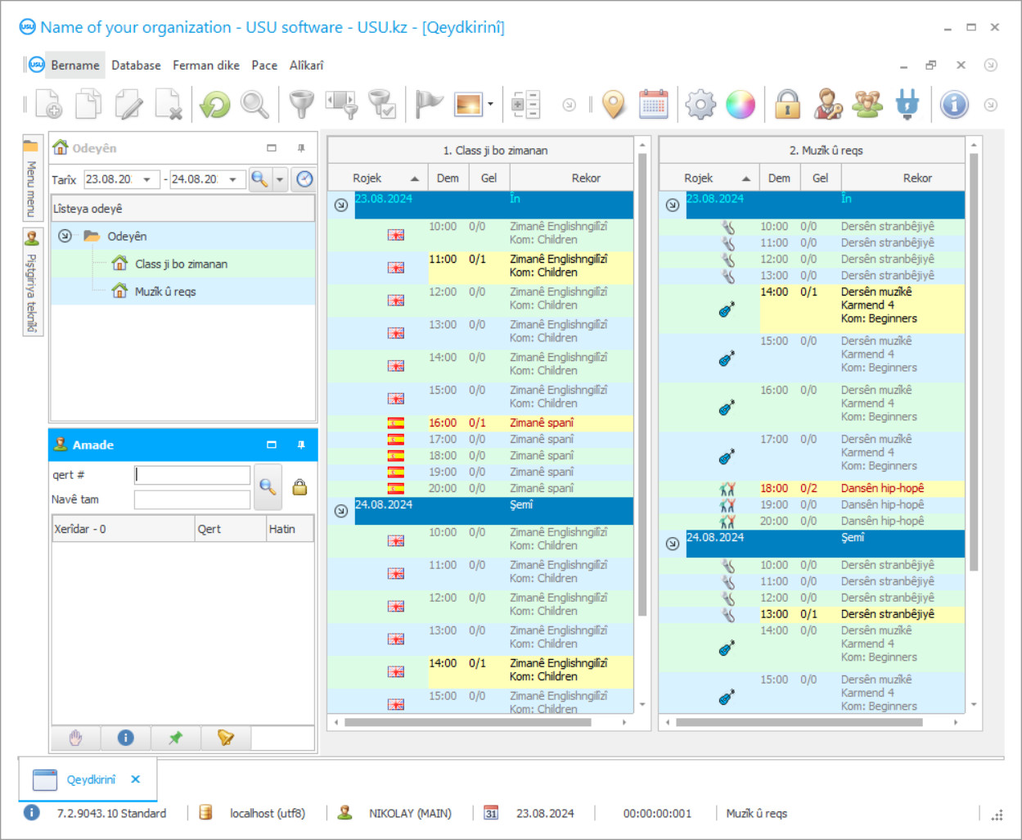Click the user with key icon
Screen dimensions: 1022x840
click(x=828, y=105)
